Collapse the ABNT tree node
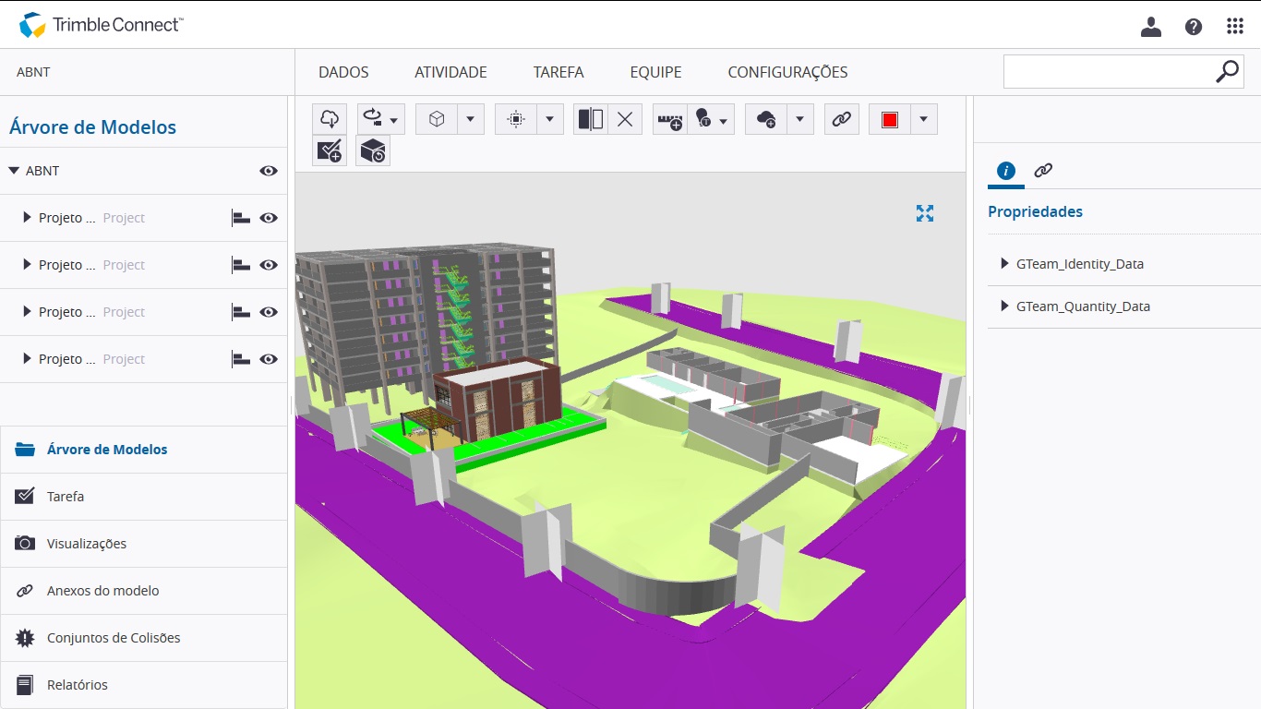The height and width of the screenshot is (709, 1261). click(x=14, y=171)
